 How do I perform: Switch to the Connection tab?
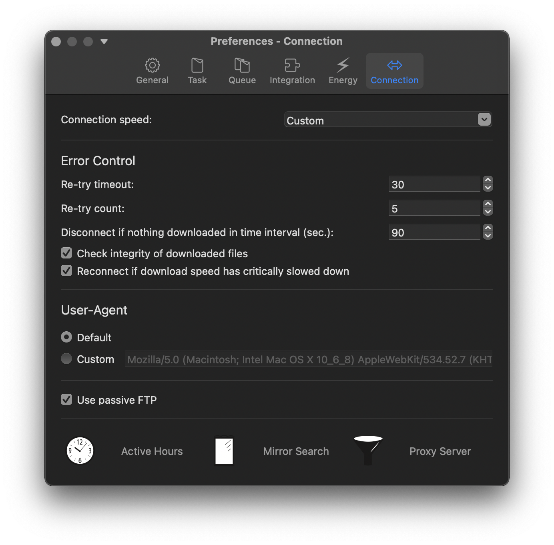[x=394, y=71]
